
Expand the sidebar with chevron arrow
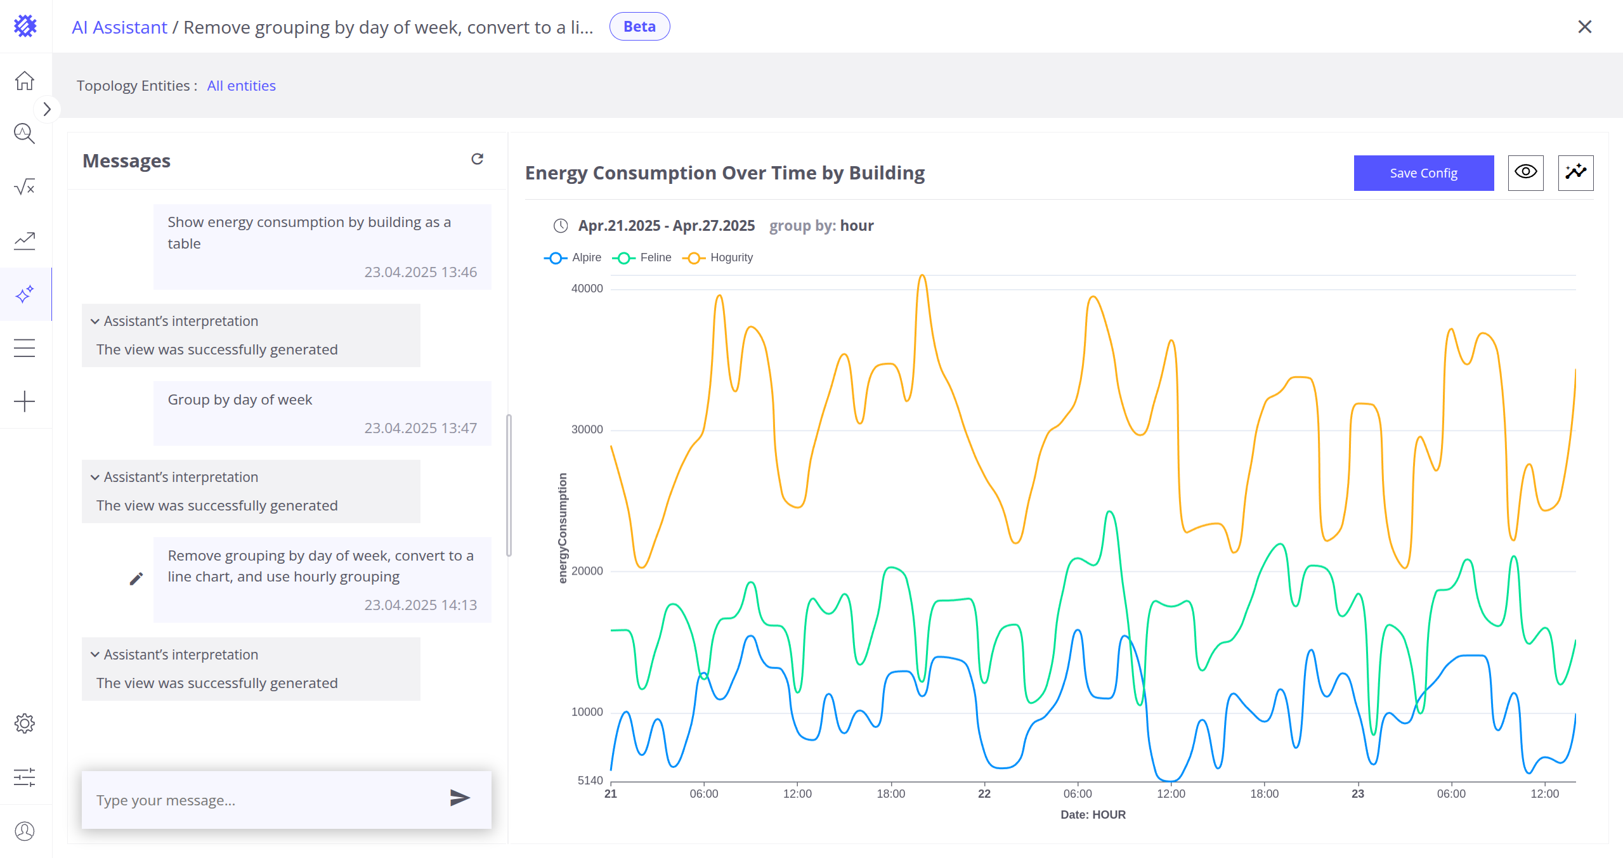(x=47, y=109)
